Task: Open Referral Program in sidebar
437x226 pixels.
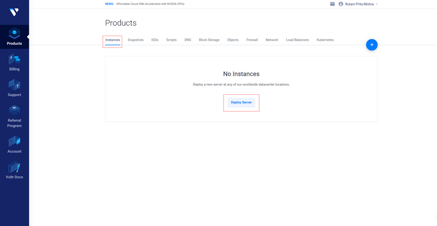Action: (14, 116)
